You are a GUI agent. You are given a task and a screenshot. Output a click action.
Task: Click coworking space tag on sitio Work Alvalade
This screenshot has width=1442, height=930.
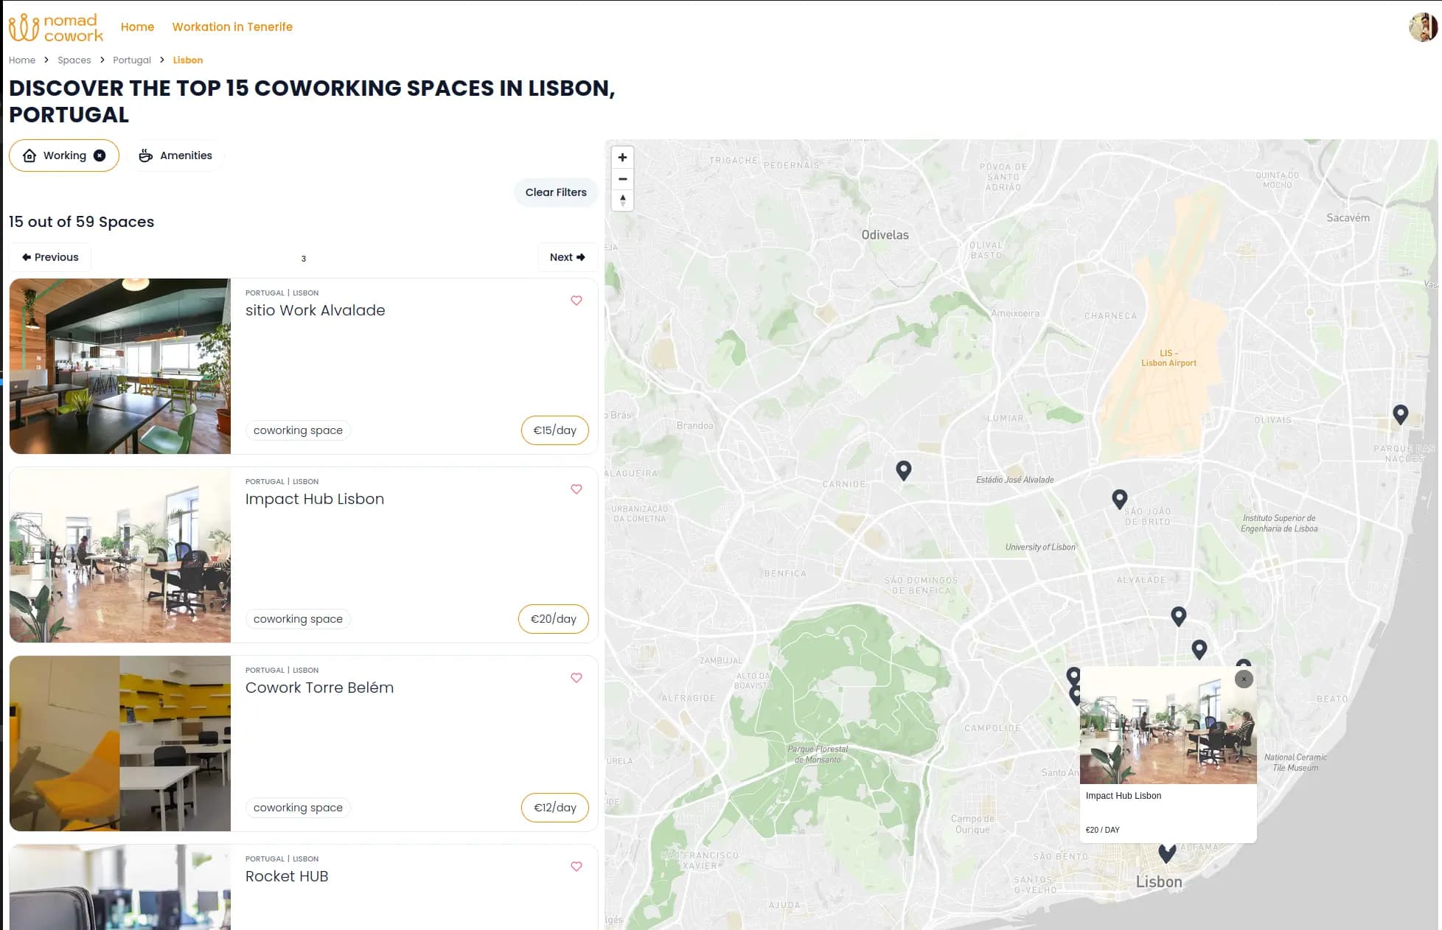298,430
